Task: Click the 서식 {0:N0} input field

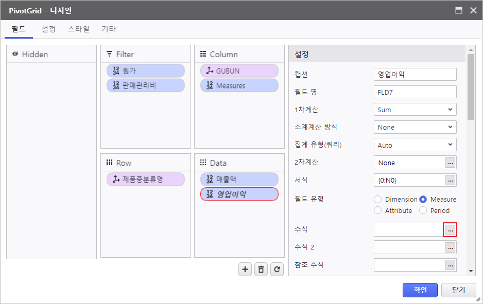Action: (x=408, y=181)
